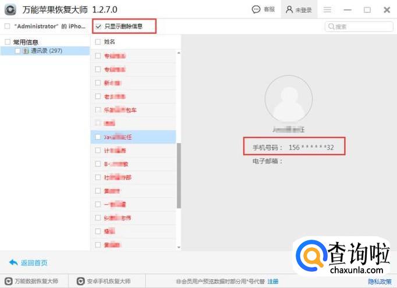Image resolution: width=397 pixels, height=288 pixels.
Task: Check the contact ending in 包车
Action: [98, 110]
